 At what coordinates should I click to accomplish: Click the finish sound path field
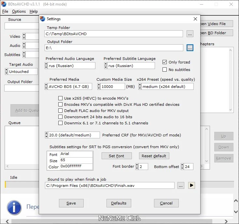pos(110,186)
